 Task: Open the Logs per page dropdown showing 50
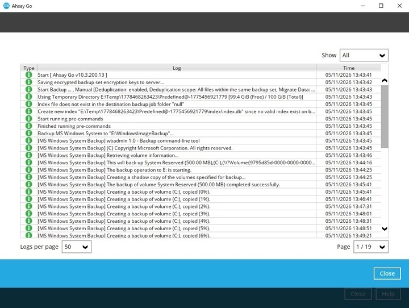(x=77, y=247)
